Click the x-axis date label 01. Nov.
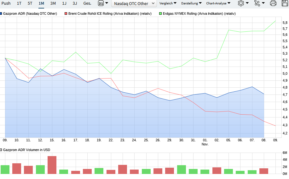289x179 pixels. (205, 142)
